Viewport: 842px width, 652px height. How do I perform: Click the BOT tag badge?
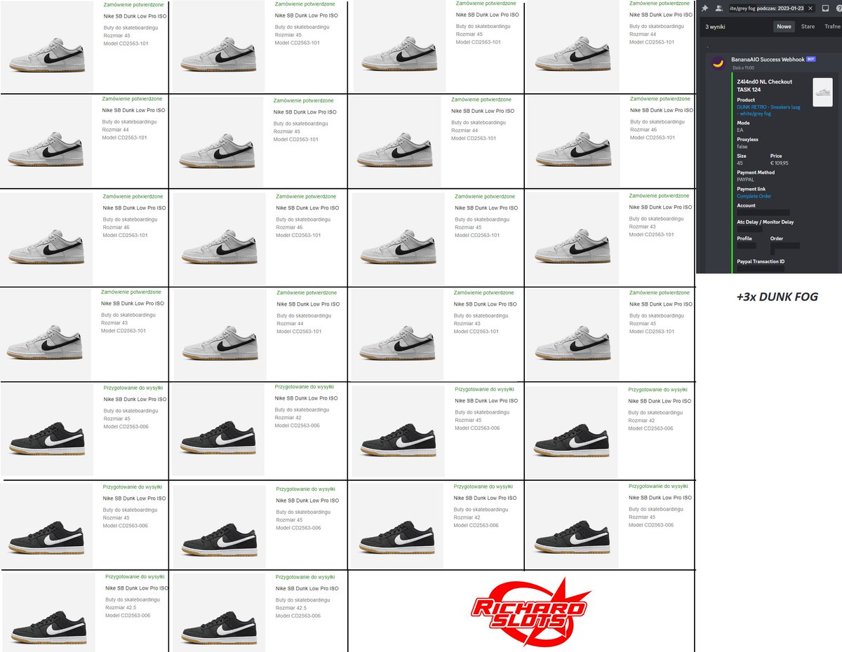(810, 60)
